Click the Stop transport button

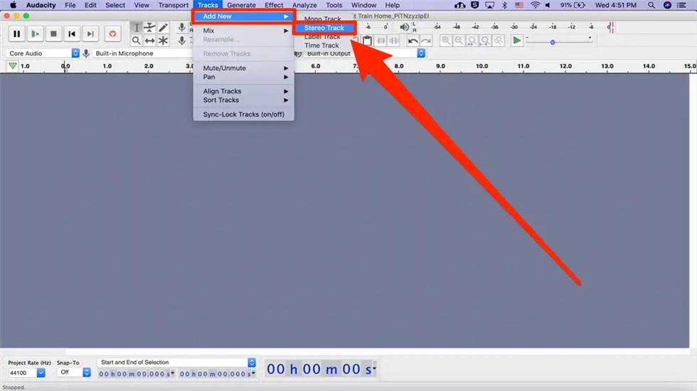(x=53, y=34)
